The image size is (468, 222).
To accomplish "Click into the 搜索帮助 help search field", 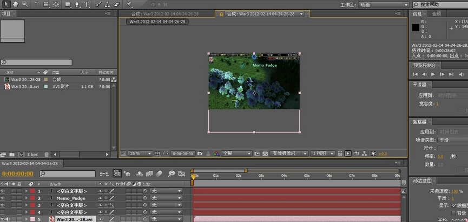I will tap(440, 5).
